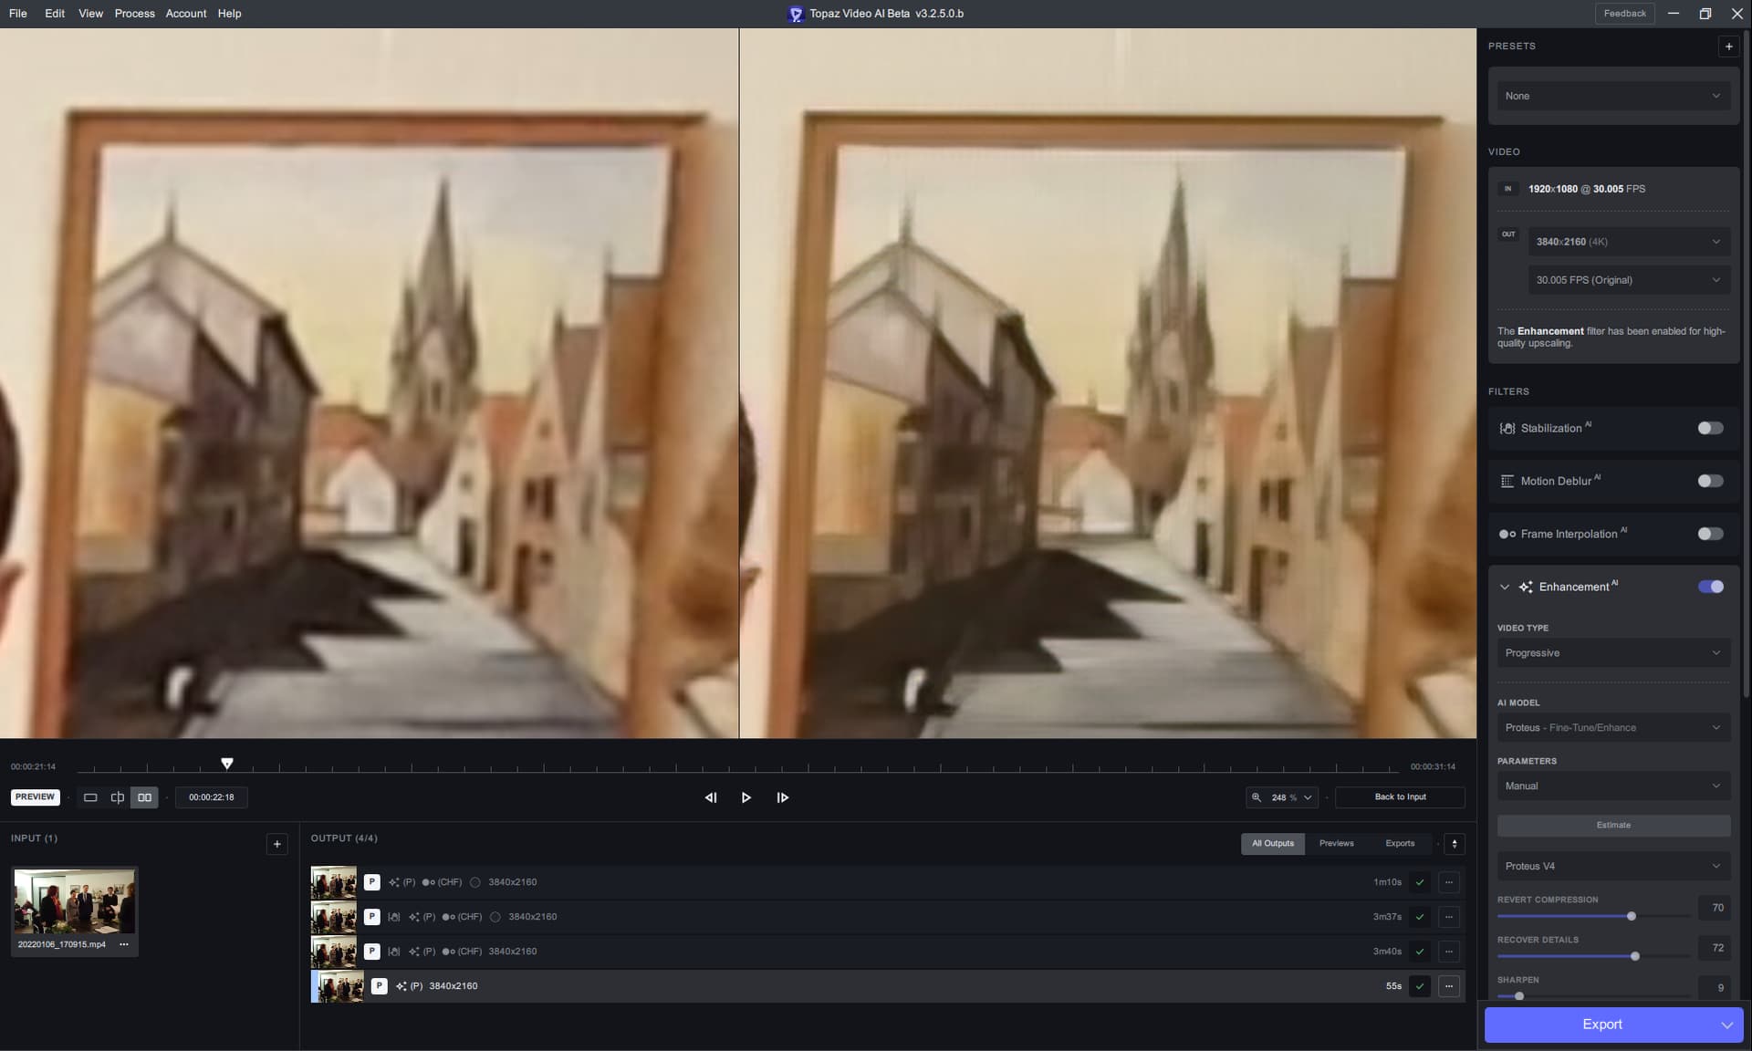The width and height of the screenshot is (1752, 1051).
Task: Select split view mode icon
Action: (x=118, y=797)
